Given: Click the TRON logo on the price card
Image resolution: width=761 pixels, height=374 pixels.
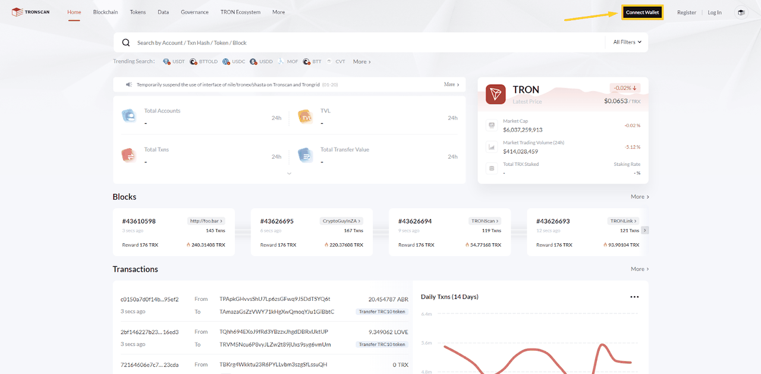Looking at the screenshot, I should [x=495, y=94].
